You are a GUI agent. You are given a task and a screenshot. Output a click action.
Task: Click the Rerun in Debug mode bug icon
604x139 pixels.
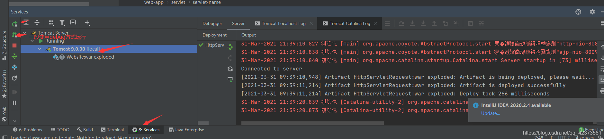(x=14, y=35)
